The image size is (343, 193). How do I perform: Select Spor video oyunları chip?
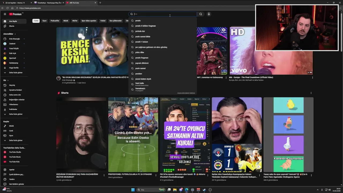pos(89,21)
